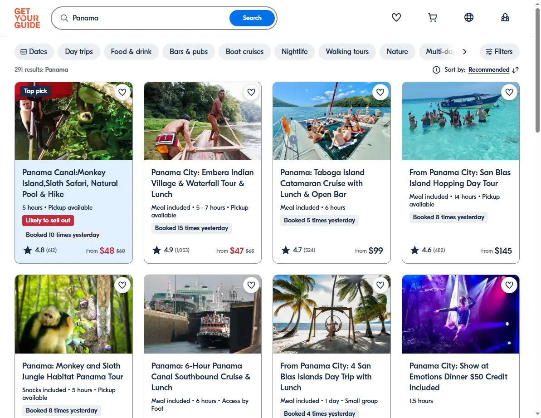541x418 pixels.
Task: Show more category chips with the arrow
Action: click(x=465, y=52)
